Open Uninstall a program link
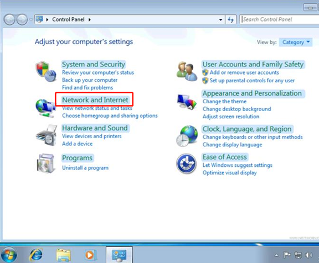Screen dimensions: 319x263 pos(85,168)
